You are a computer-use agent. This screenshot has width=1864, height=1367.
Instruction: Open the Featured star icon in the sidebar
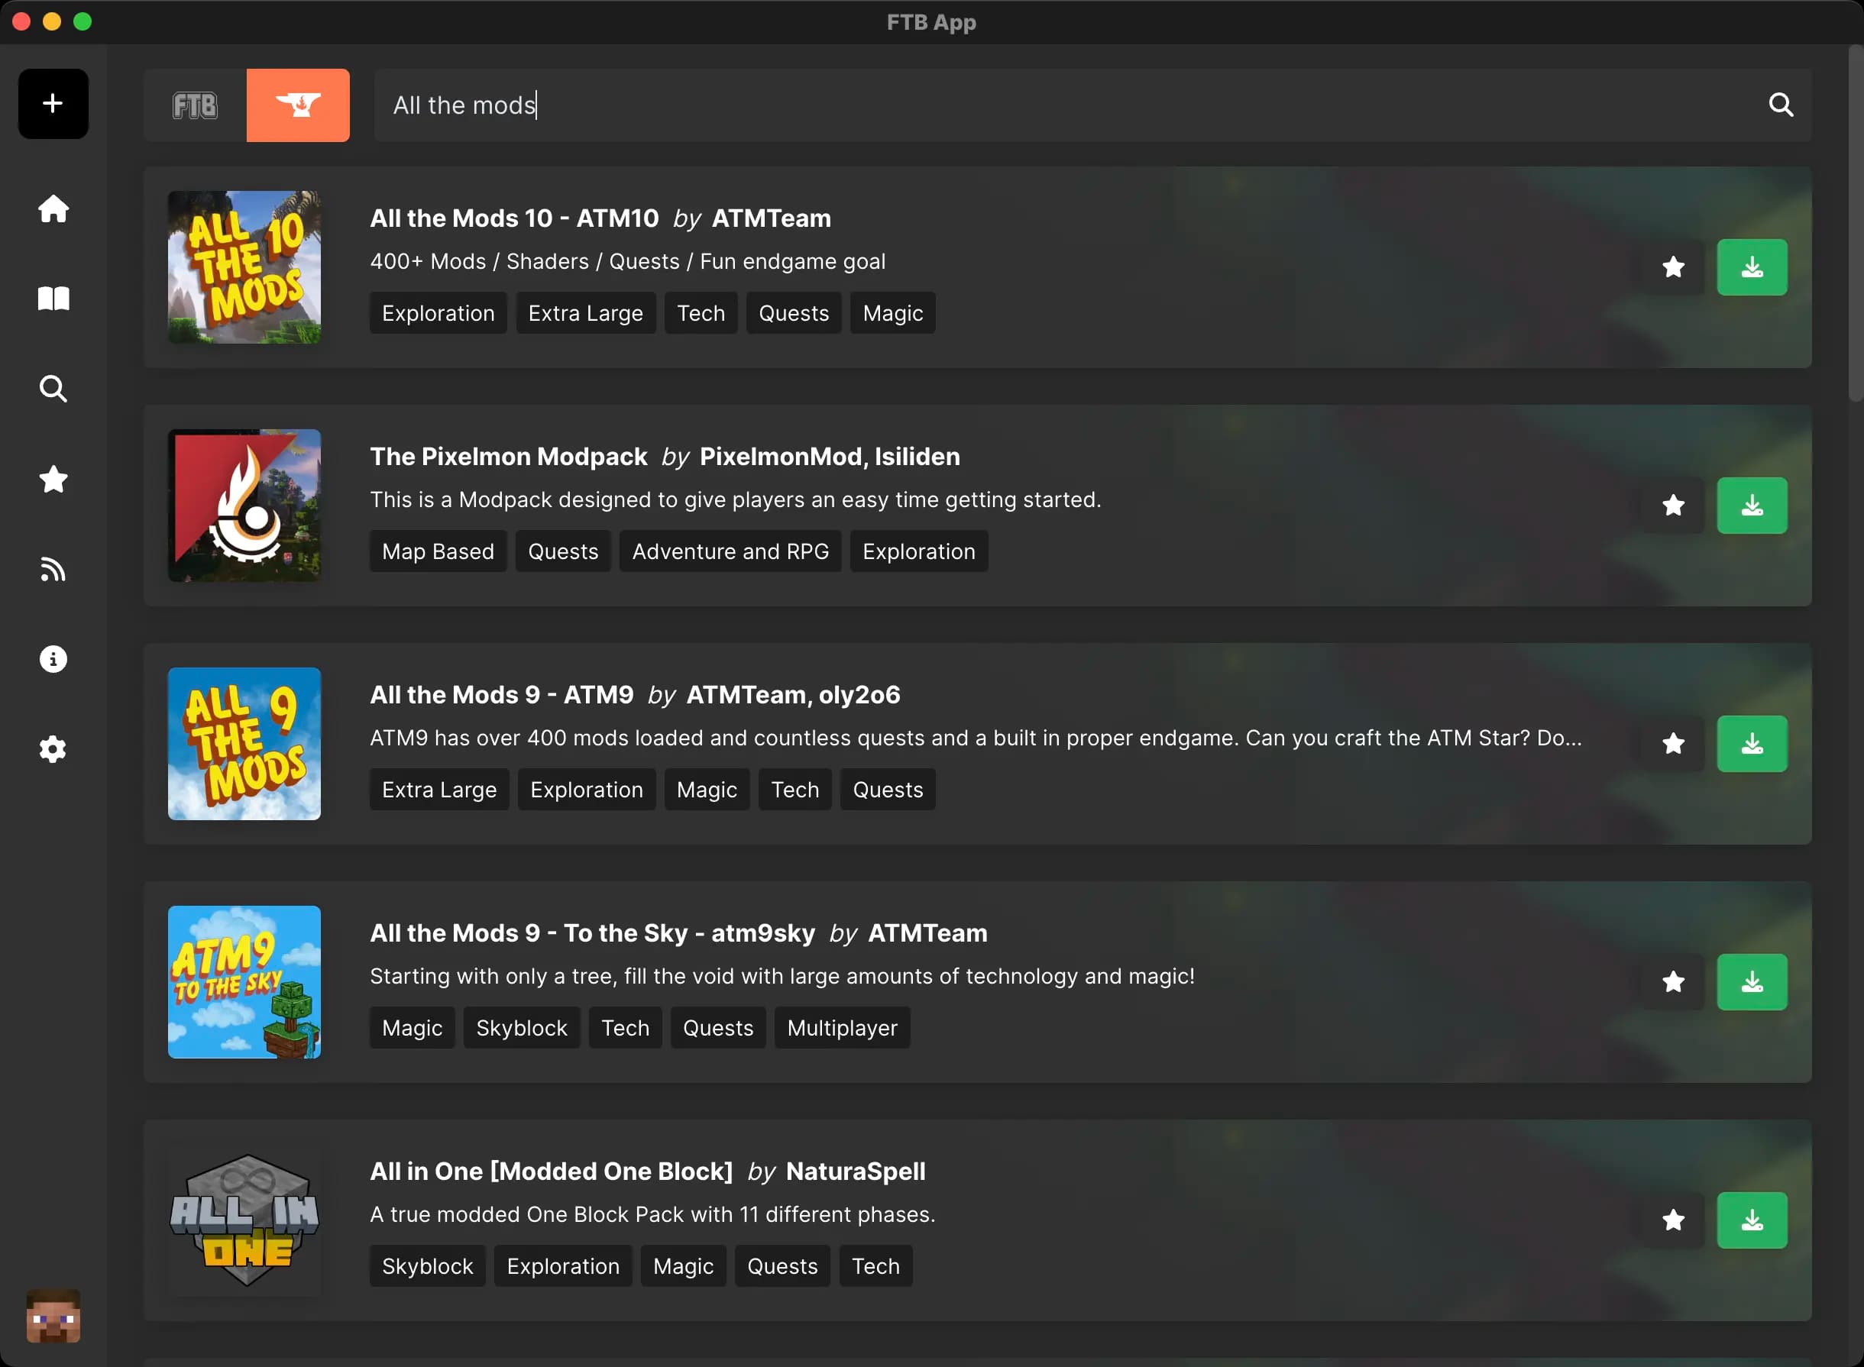[x=53, y=479]
